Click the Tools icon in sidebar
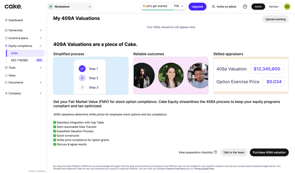Image resolution: width=295 pixels, height=173 pixels. click(6, 68)
